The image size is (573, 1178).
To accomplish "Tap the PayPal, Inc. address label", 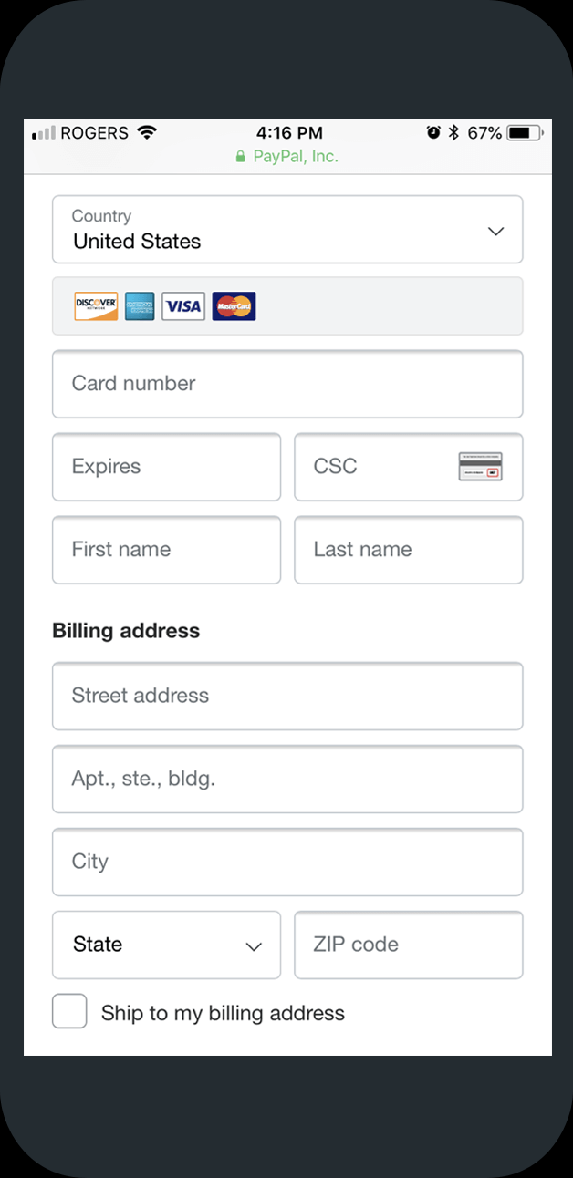I will (x=296, y=157).
